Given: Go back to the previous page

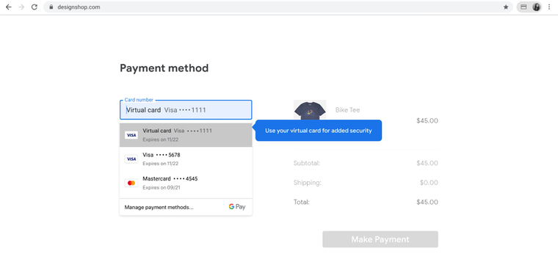Looking at the screenshot, I should pos(9,7).
